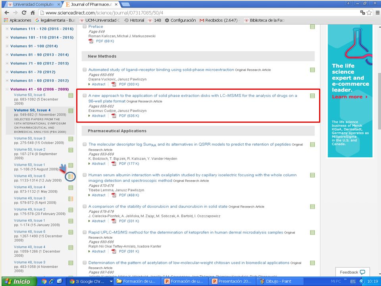Check the molecular descriptor log Sum article box
Viewport: 381px width, 286px height.
(x=85, y=144)
